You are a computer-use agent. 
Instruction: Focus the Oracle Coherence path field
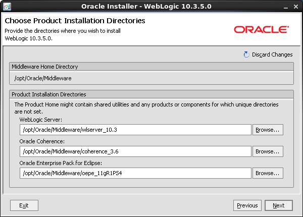click(135, 151)
